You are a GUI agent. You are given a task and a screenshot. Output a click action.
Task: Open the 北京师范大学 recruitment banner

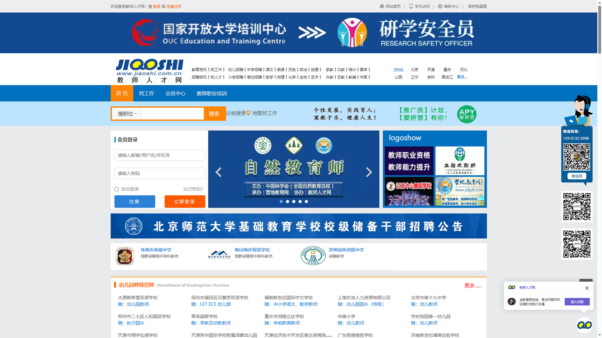[298, 226]
